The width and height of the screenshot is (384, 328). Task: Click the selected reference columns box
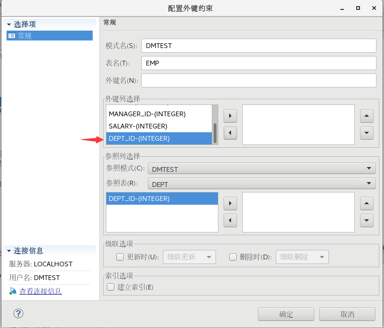click(298, 212)
